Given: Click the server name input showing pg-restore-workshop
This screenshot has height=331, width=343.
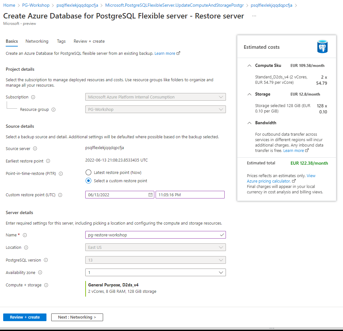Looking at the screenshot, I should [x=155, y=235].
